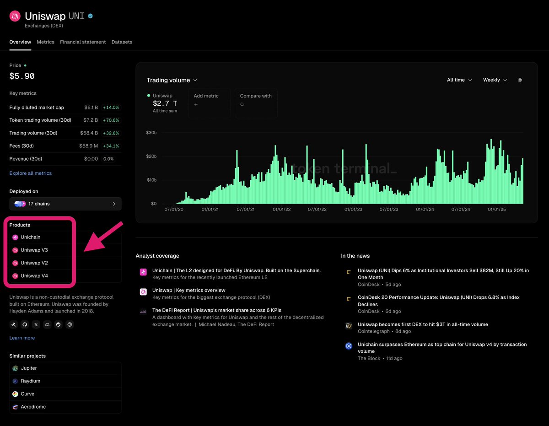Click the Uniswap logo in the page header
549x426 pixels.
click(x=15, y=16)
